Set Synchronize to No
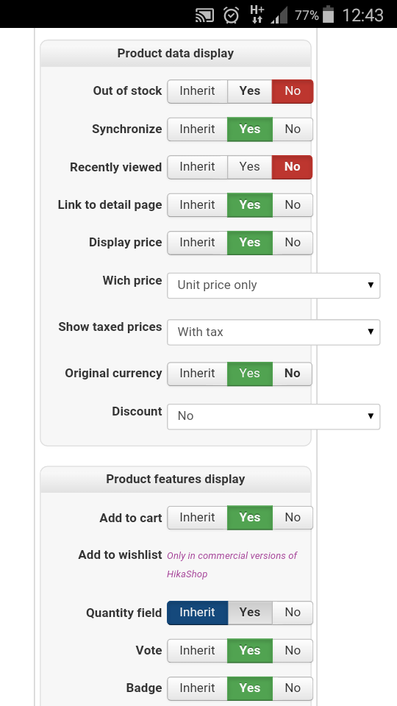Viewport: 397px width, 706px height. [292, 129]
